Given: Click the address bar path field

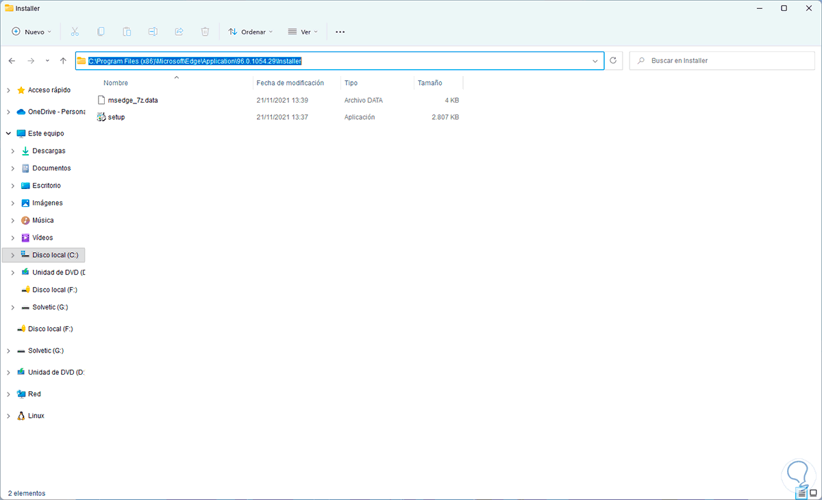Looking at the screenshot, I should click(340, 60).
